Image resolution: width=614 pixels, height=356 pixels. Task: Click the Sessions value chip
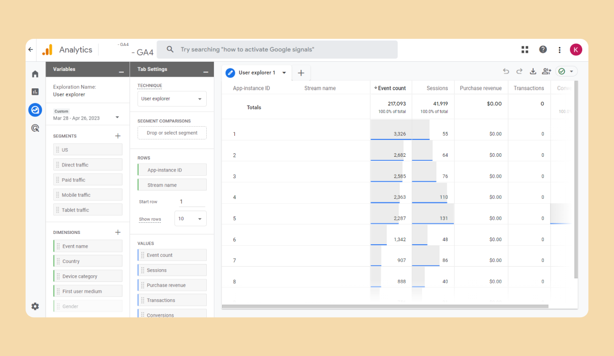click(x=172, y=270)
